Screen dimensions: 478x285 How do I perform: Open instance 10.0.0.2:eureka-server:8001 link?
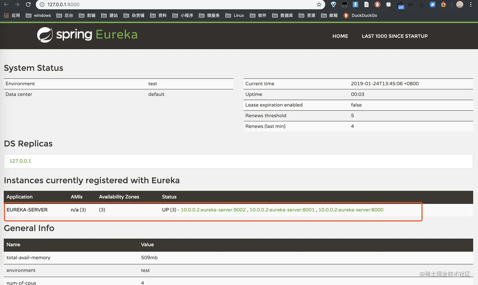click(282, 210)
